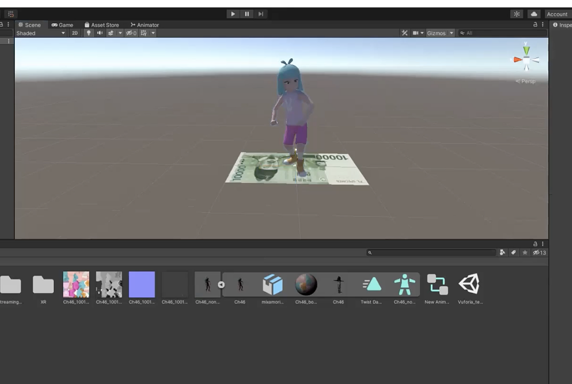Expand the Gizmos dropdown arrow
The width and height of the screenshot is (572, 384).
[x=451, y=33]
